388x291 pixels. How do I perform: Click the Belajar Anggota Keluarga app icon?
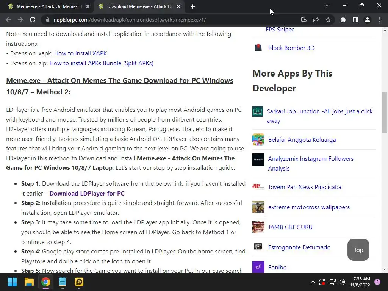(258, 139)
